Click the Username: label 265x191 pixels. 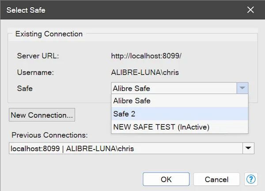point(35,72)
